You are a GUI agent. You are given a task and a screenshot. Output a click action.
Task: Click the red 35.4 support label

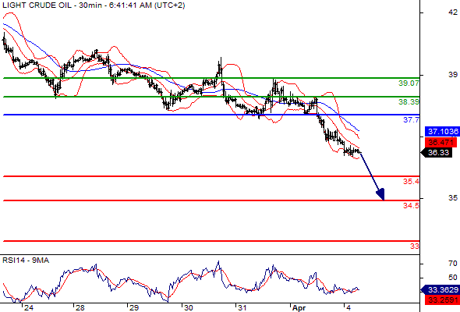coord(411,182)
